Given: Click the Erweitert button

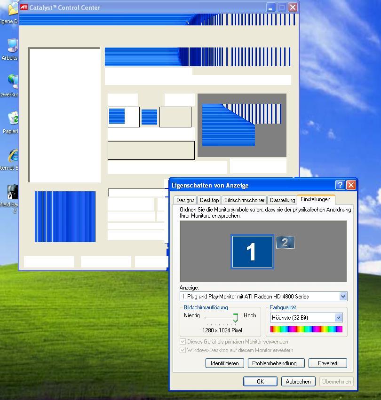Looking at the screenshot, I should click(x=328, y=363).
